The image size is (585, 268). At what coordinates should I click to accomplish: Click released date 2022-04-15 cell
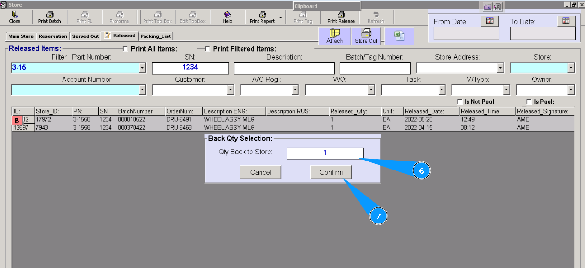pyautogui.click(x=431, y=128)
